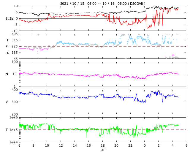Click the 1e+6 tick on temperature panel
This screenshot has height=152, width=190.
(x=13, y=118)
